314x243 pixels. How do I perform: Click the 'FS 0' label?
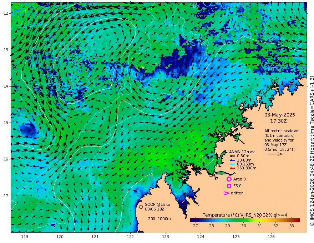pos(237,186)
